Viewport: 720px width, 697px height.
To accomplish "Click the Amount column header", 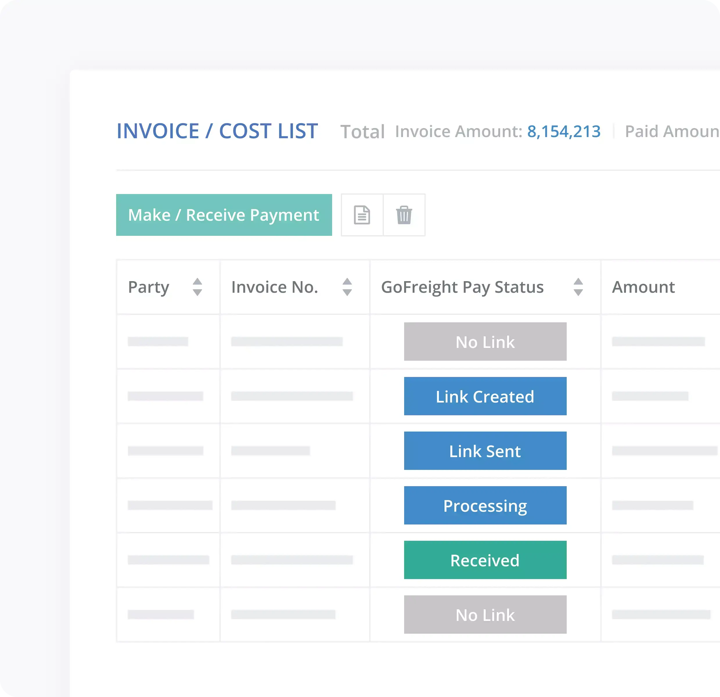I will 643,287.
